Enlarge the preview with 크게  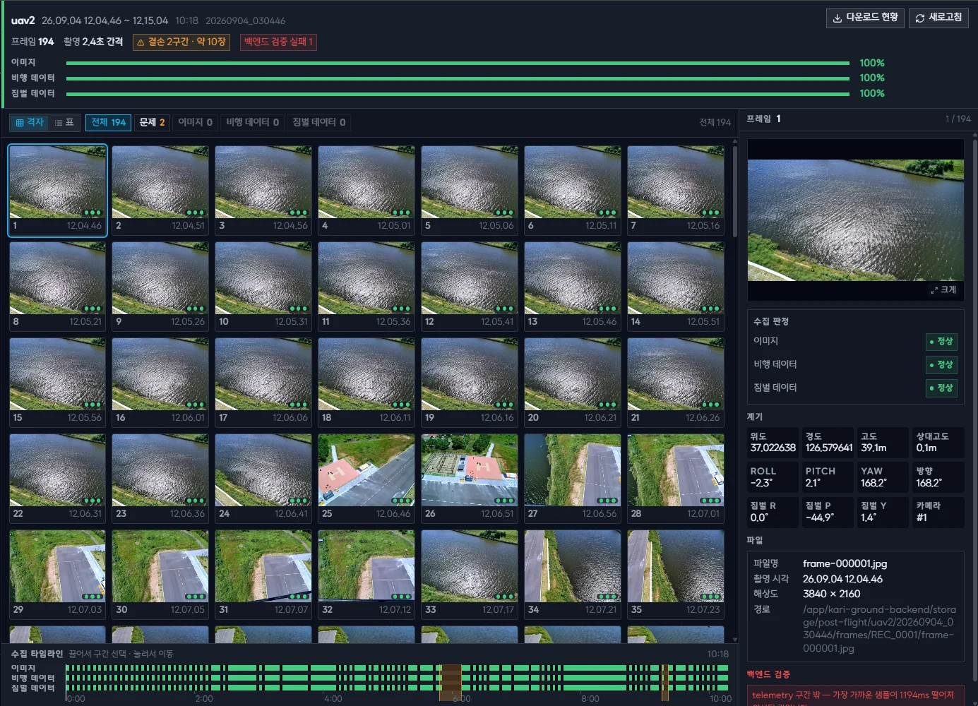943,289
